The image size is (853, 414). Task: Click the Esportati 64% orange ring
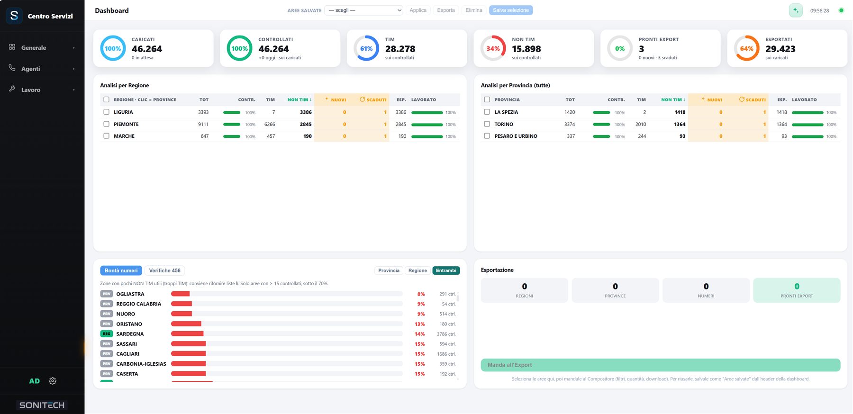click(x=746, y=48)
